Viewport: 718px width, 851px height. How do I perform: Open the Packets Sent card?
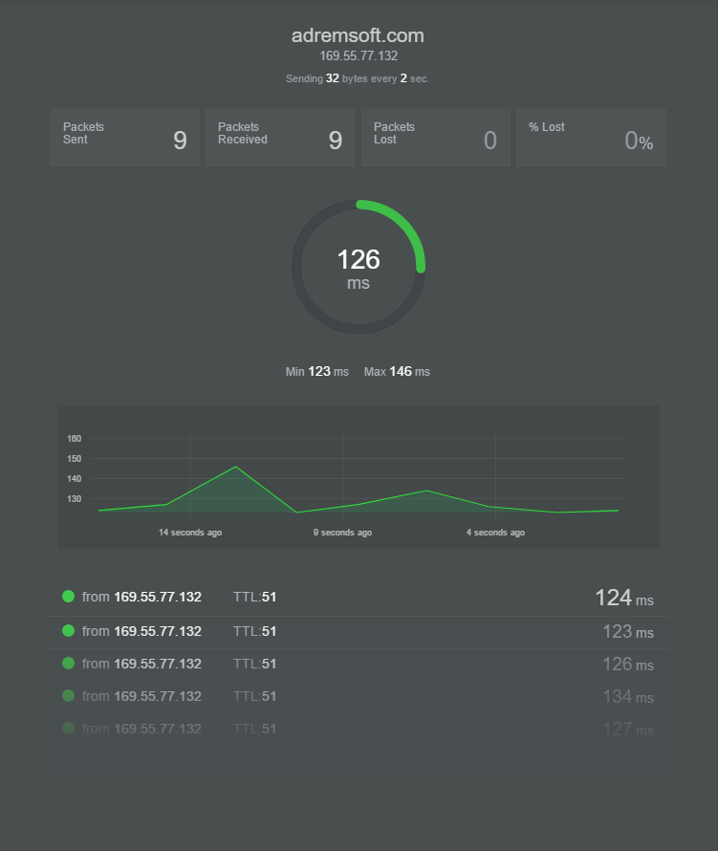point(125,138)
